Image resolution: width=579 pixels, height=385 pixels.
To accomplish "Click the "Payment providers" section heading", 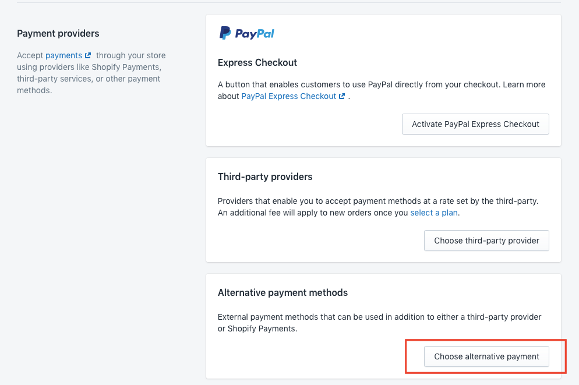I will click(x=58, y=34).
